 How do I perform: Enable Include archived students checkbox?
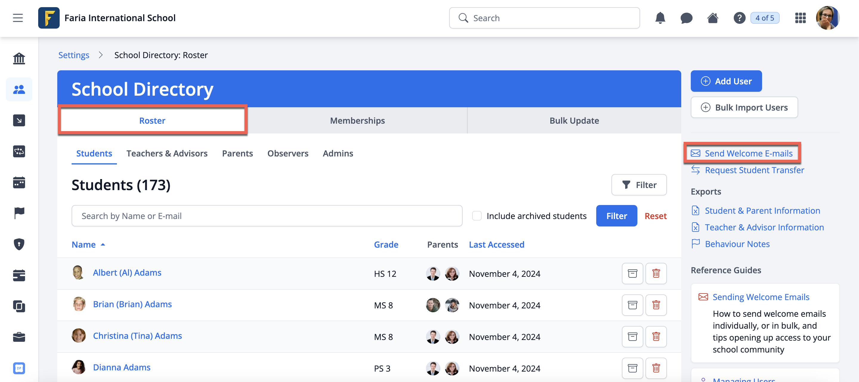point(477,216)
